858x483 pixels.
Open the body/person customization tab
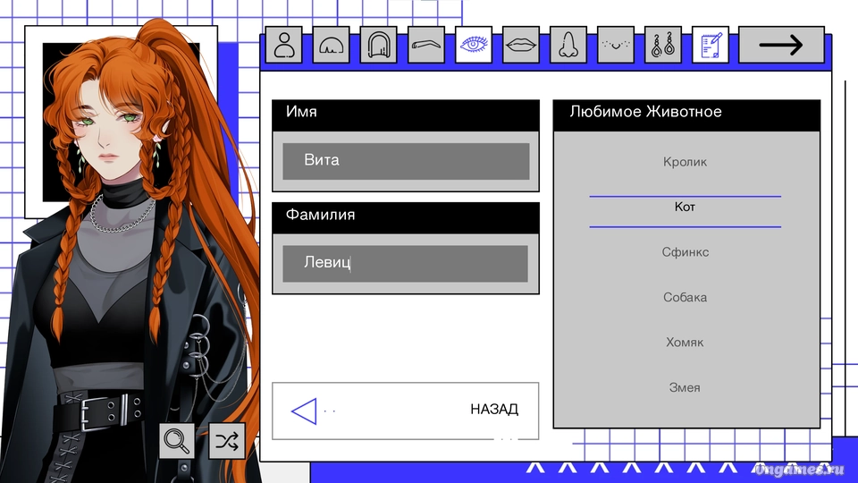(285, 45)
